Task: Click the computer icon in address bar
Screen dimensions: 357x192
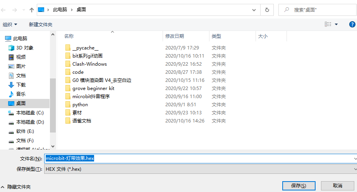Action: pos(41,10)
